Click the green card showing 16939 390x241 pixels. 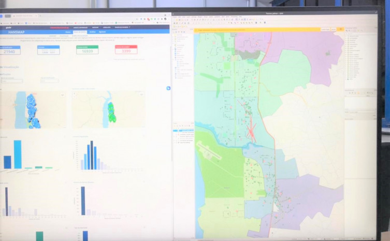pyautogui.click(x=87, y=50)
